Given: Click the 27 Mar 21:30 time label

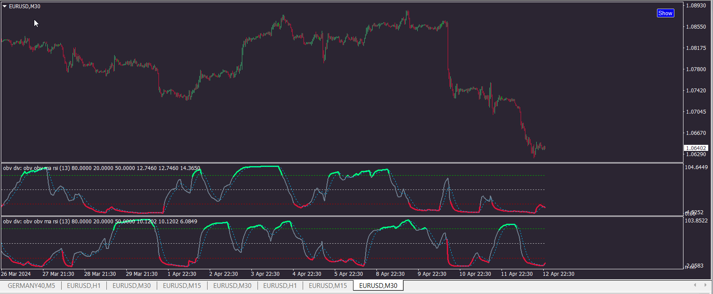Looking at the screenshot, I should 58,274.
